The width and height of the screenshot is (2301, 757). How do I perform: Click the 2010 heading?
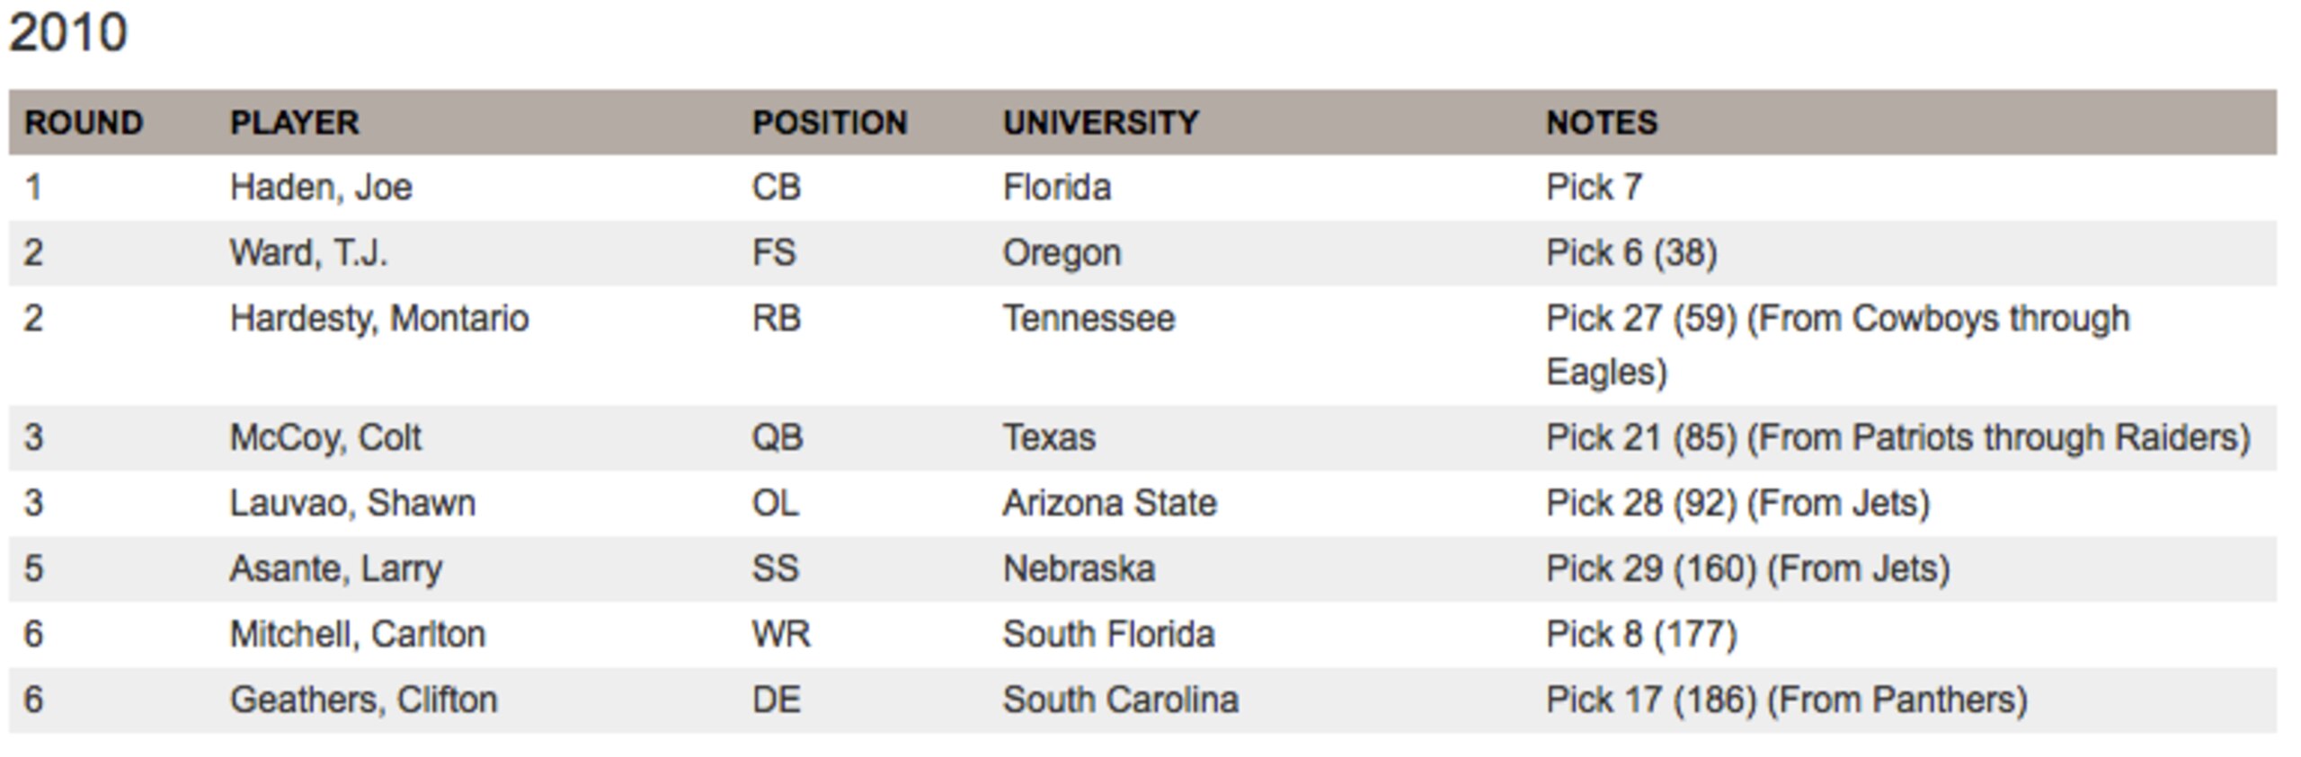[68, 33]
